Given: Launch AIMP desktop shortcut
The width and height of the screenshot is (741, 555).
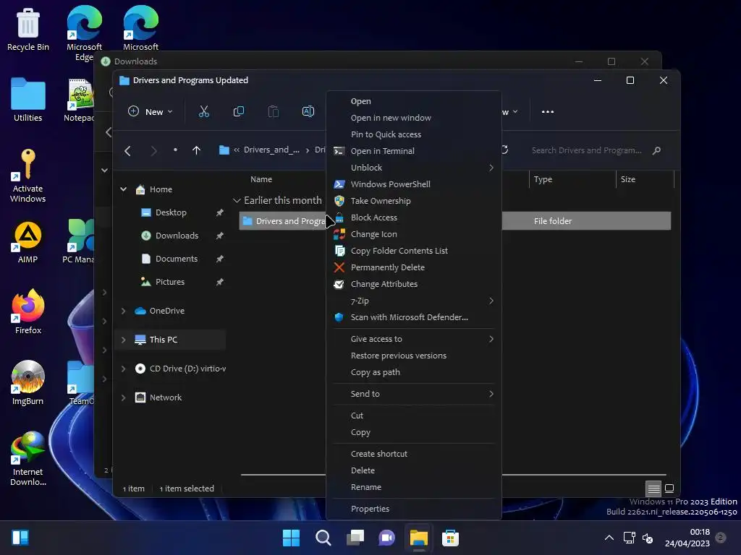Looking at the screenshot, I should [x=28, y=243].
